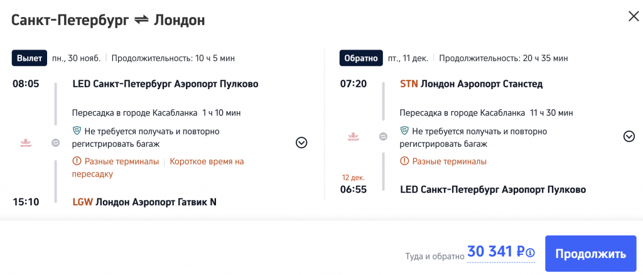
Task: Click Короткое время на пересадку warning text
Action: 207,161
